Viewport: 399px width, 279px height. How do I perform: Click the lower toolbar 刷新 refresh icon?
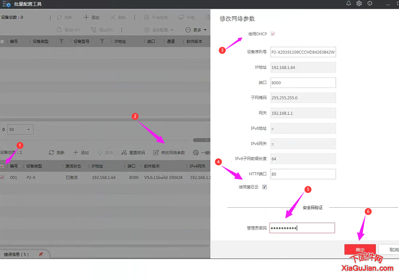click(x=51, y=152)
